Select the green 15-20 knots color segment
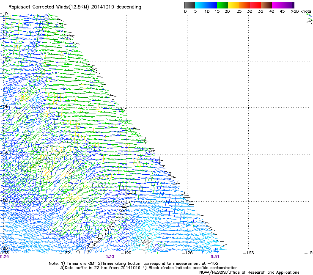This screenshot has width=313, height=275. click(222, 5)
